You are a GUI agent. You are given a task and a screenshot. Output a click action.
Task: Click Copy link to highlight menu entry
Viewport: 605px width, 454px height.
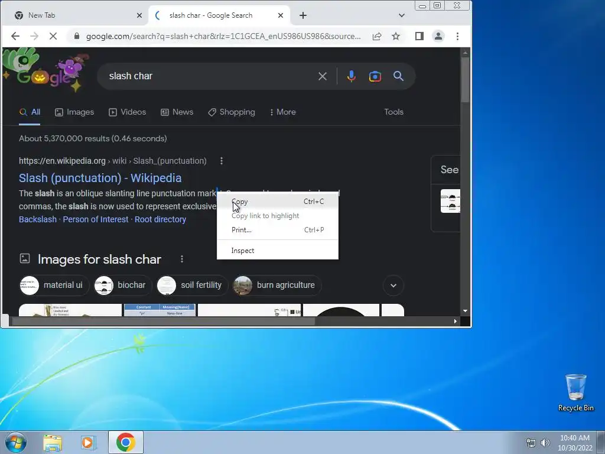[x=278, y=216]
